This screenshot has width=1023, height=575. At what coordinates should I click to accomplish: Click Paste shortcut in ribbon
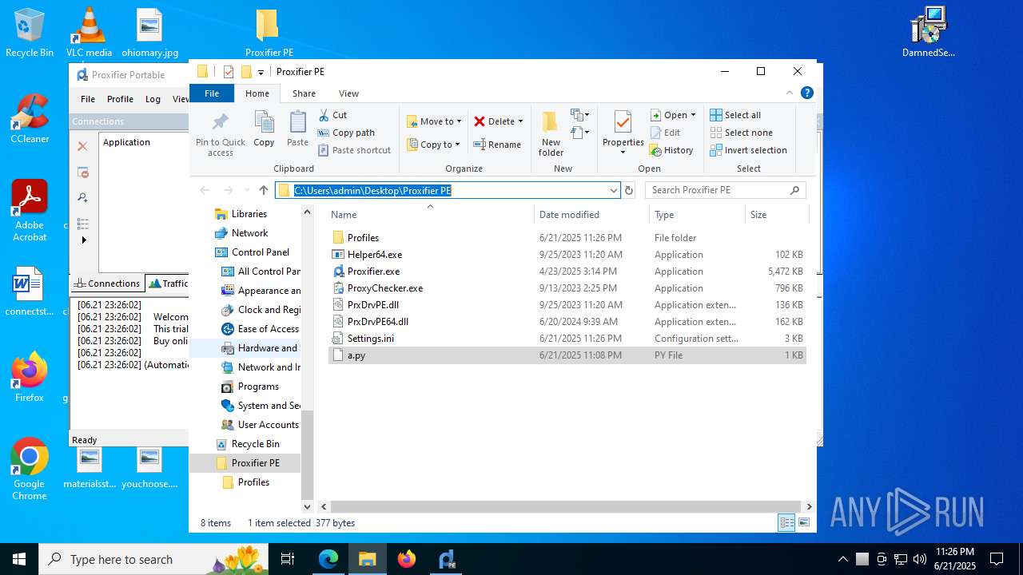(354, 150)
